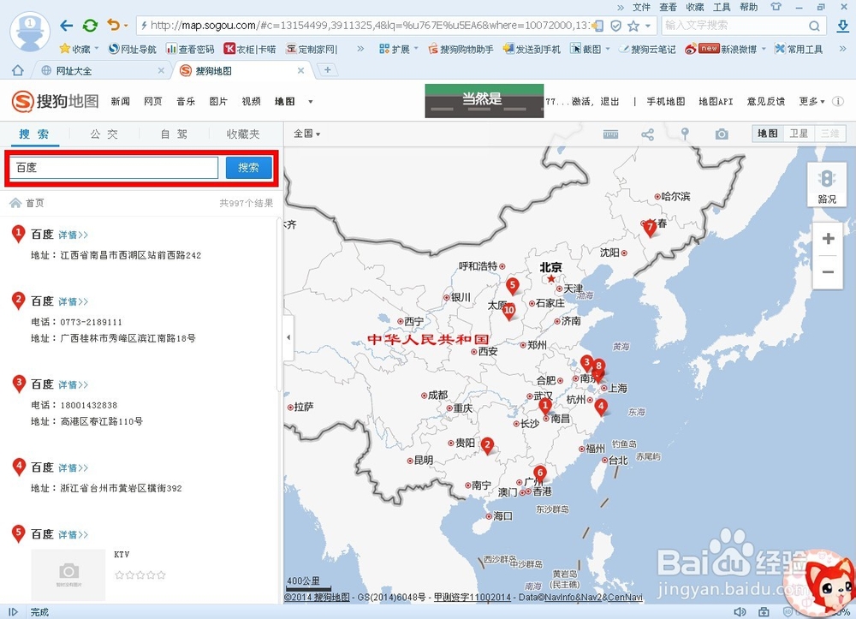The height and width of the screenshot is (619, 856).
Task: Switch to the 公交 tab
Action: click(x=104, y=134)
